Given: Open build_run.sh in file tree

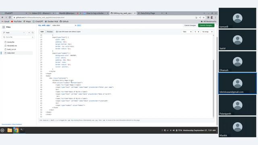Looking at the screenshot, I should pyautogui.click(x=12, y=49).
